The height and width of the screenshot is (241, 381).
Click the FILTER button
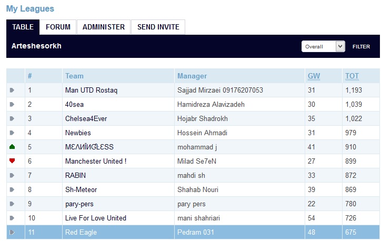[361, 47]
